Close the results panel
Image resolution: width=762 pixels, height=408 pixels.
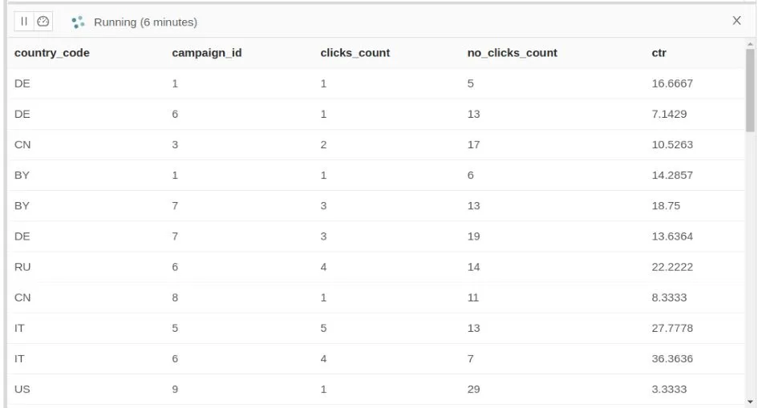(736, 20)
